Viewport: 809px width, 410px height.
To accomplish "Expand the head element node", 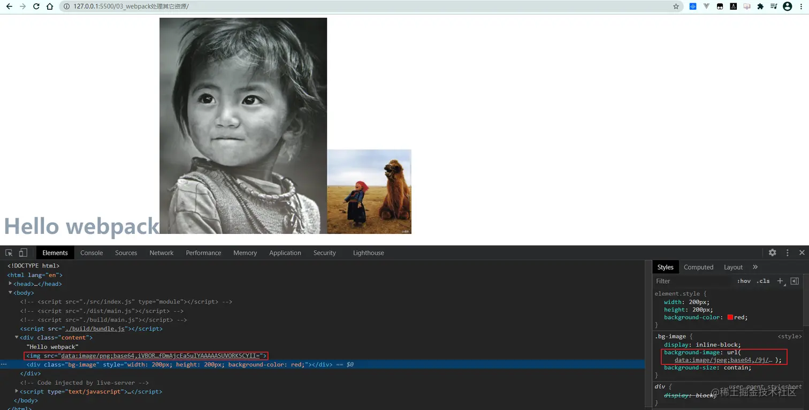I will [10, 284].
